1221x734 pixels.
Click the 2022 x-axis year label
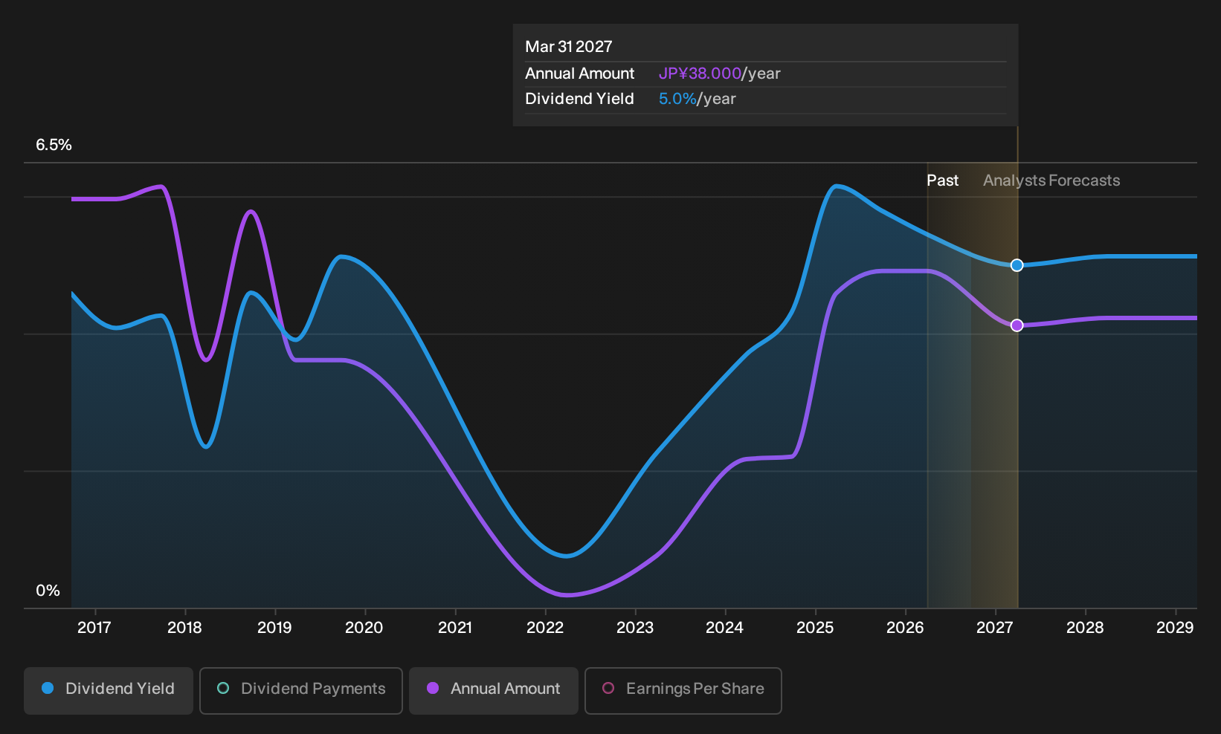click(x=545, y=628)
